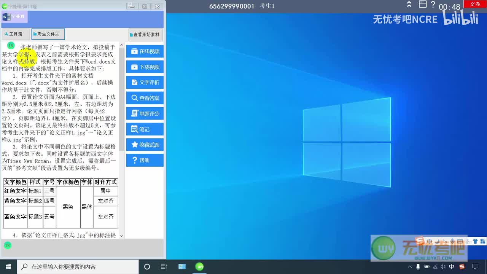
Task: Open Cortana circle on the taskbar
Action: 147,267
